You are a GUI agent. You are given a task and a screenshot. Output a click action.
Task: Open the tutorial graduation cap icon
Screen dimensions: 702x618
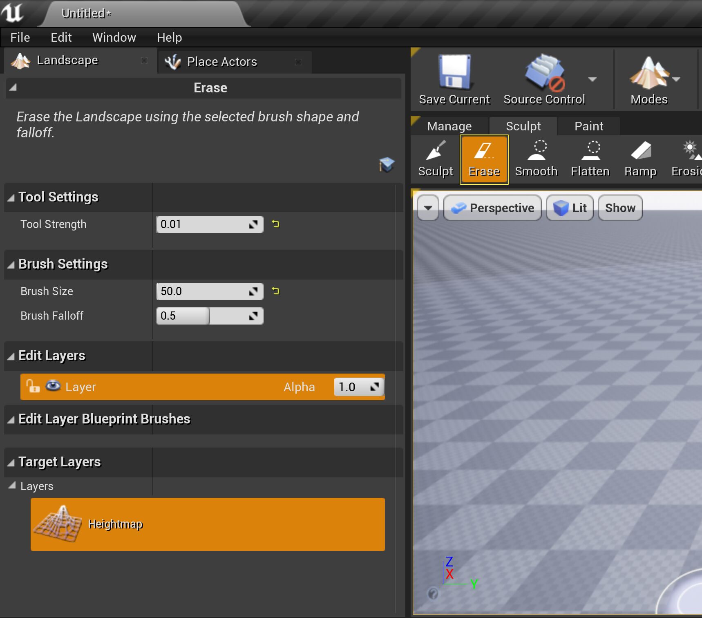click(x=387, y=165)
